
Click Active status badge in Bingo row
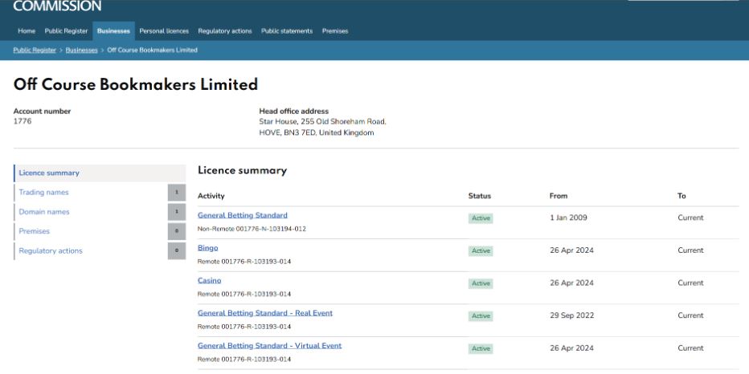(481, 251)
